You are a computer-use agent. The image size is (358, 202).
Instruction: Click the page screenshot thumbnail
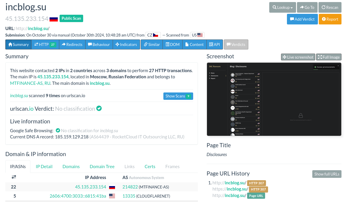tap(274, 99)
